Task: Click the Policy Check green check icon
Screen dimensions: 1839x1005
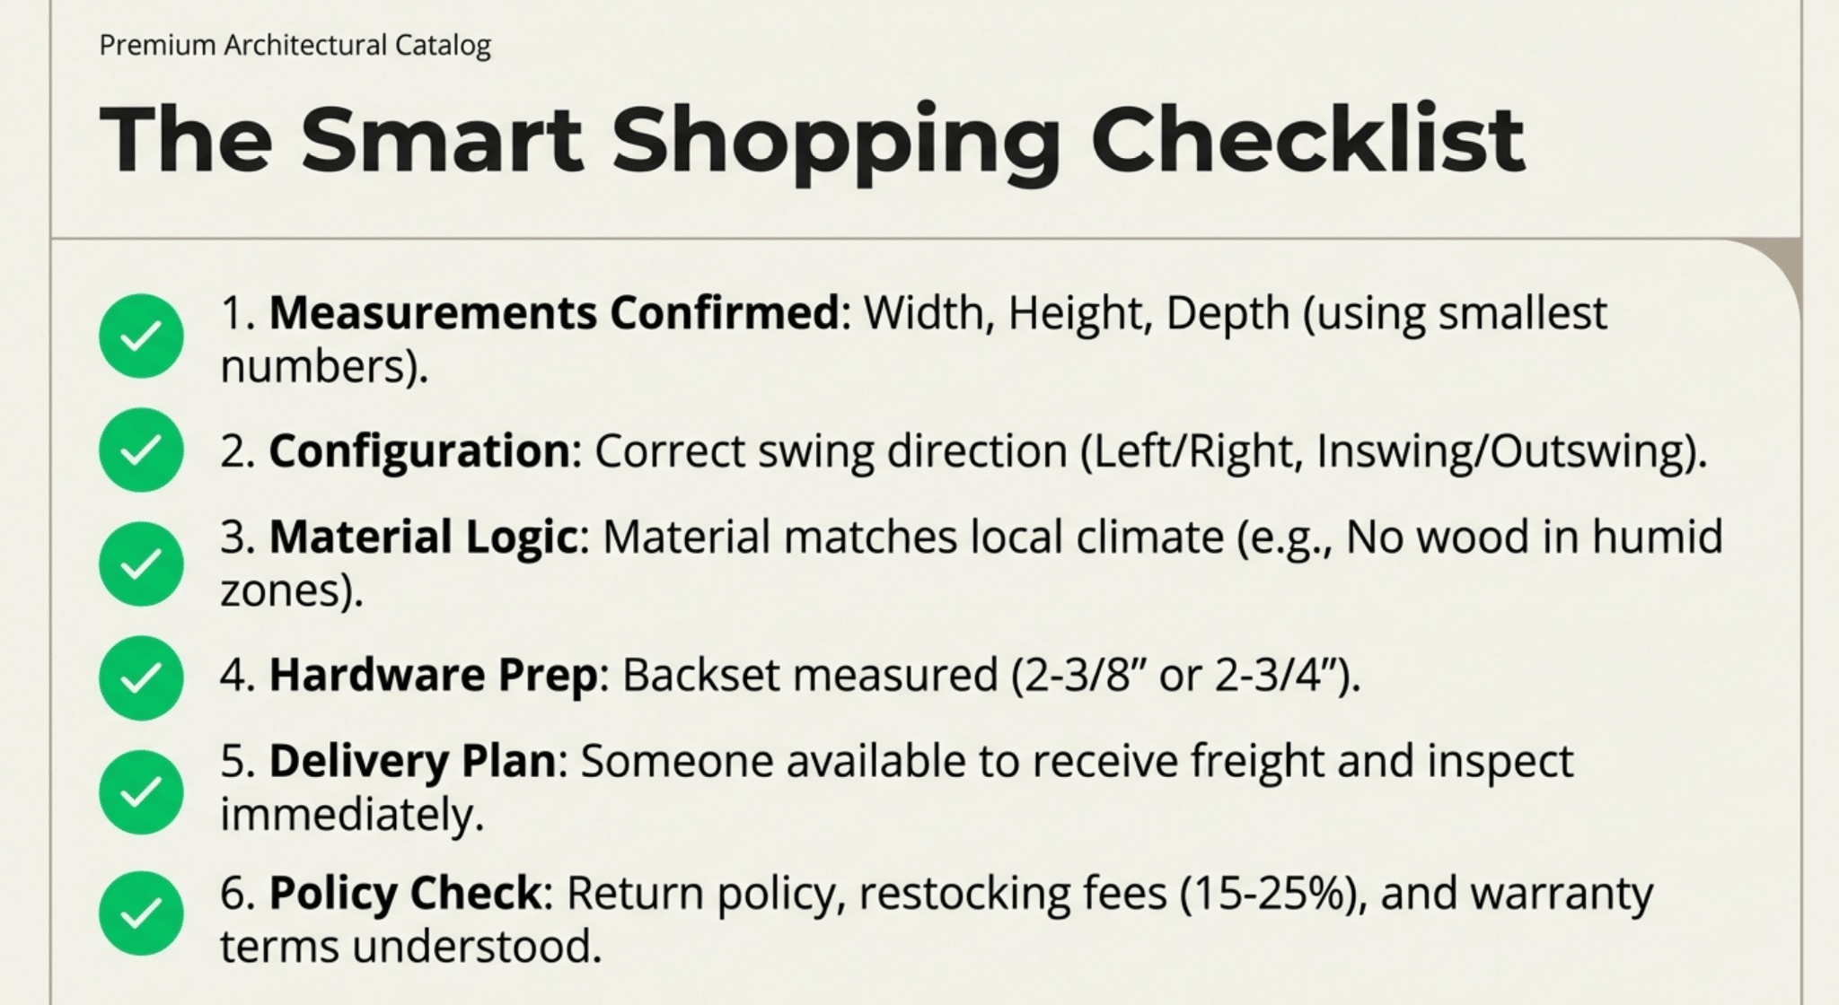Action: [x=141, y=913]
